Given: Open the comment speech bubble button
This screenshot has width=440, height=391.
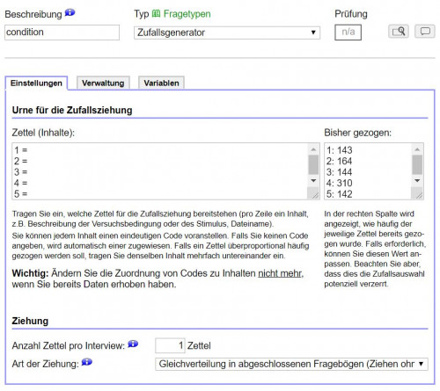Looking at the screenshot, I should point(425,31).
